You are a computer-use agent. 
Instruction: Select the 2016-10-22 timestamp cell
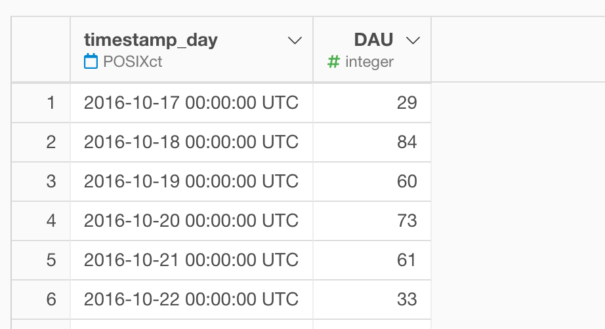pos(191,300)
